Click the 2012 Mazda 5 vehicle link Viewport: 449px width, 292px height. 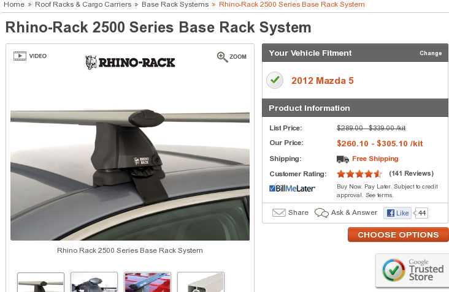(x=323, y=81)
